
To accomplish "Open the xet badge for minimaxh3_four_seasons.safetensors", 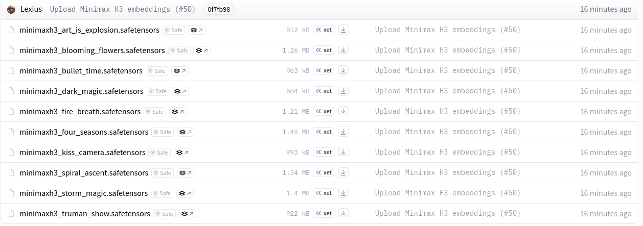I will pyautogui.click(x=324, y=132).
